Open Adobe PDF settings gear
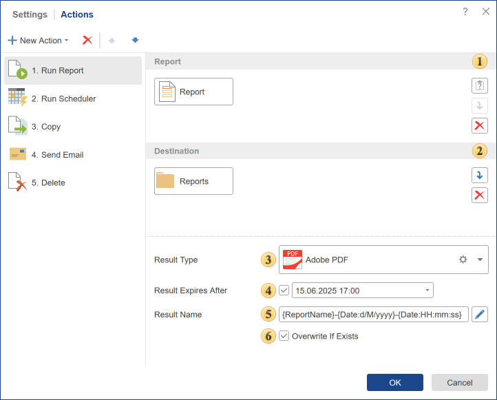This screenshot has height=400, width=497. click(463, 260)
